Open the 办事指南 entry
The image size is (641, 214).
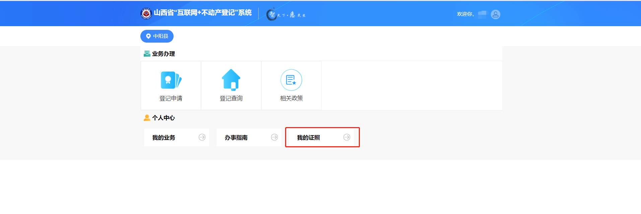click(236, 138)
